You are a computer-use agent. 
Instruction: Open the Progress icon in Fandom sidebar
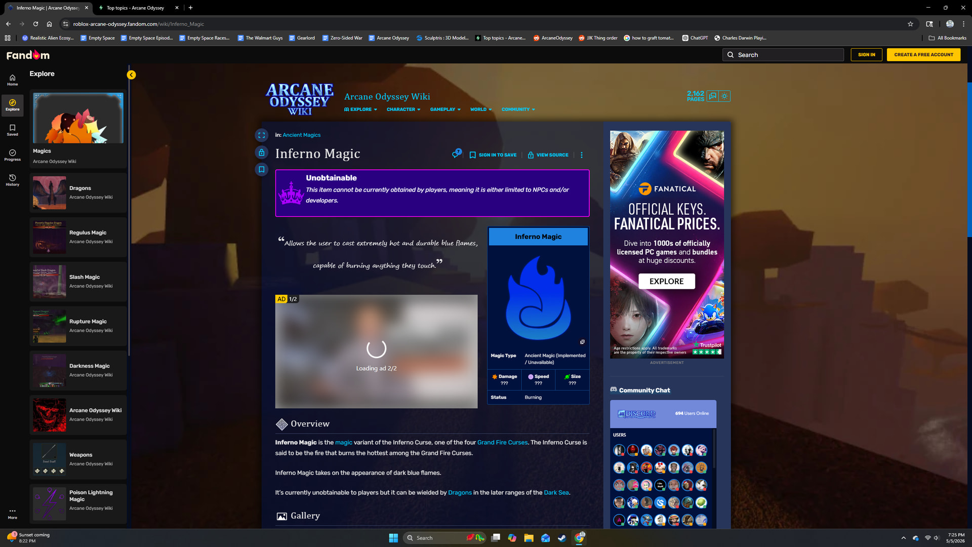pyautogui.click(x=12, y=155)
